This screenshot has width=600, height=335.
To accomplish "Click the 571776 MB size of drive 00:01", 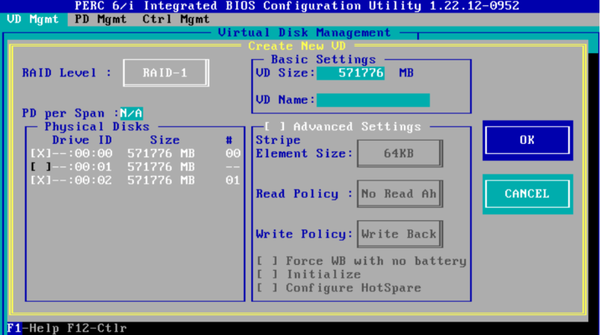I will 161,167.
